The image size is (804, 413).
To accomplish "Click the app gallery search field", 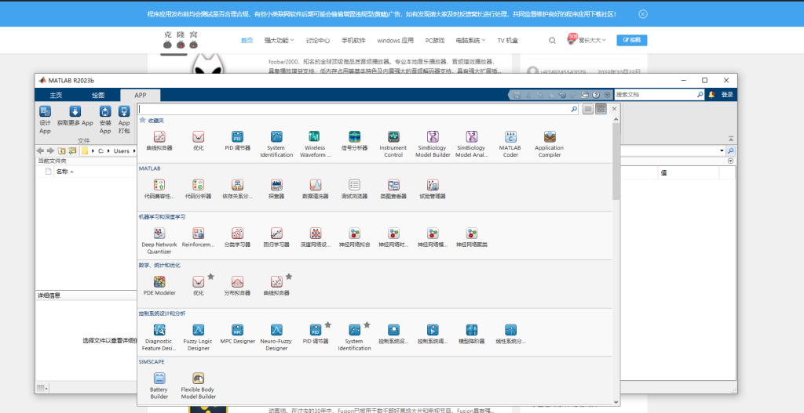I will [358, 109].
